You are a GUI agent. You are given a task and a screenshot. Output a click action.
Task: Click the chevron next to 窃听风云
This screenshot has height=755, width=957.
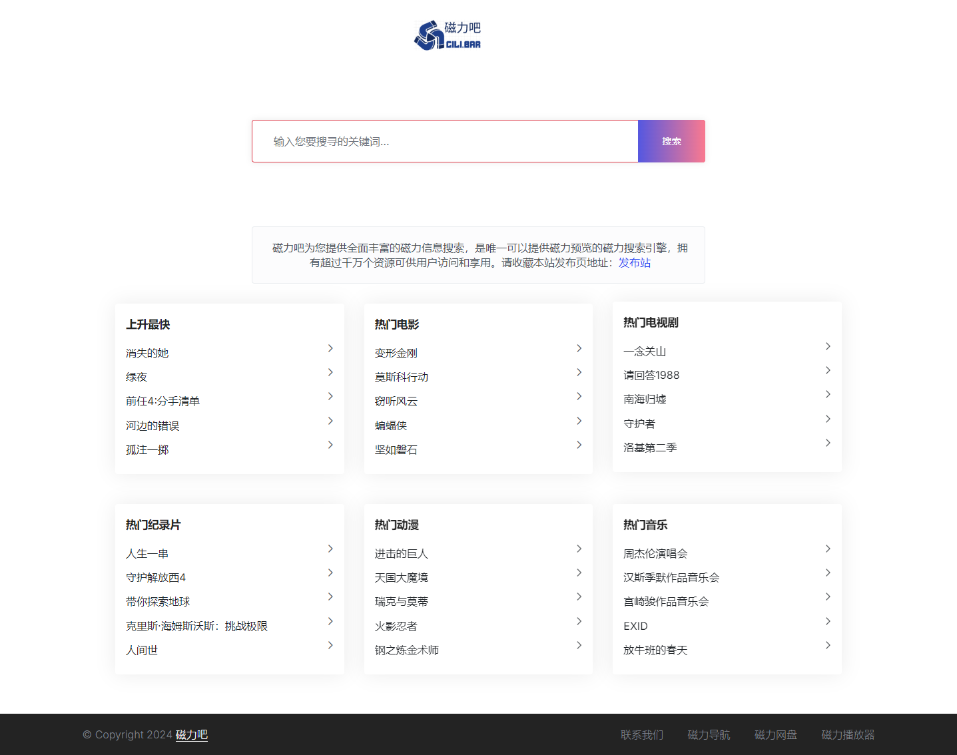coord(579,396)
